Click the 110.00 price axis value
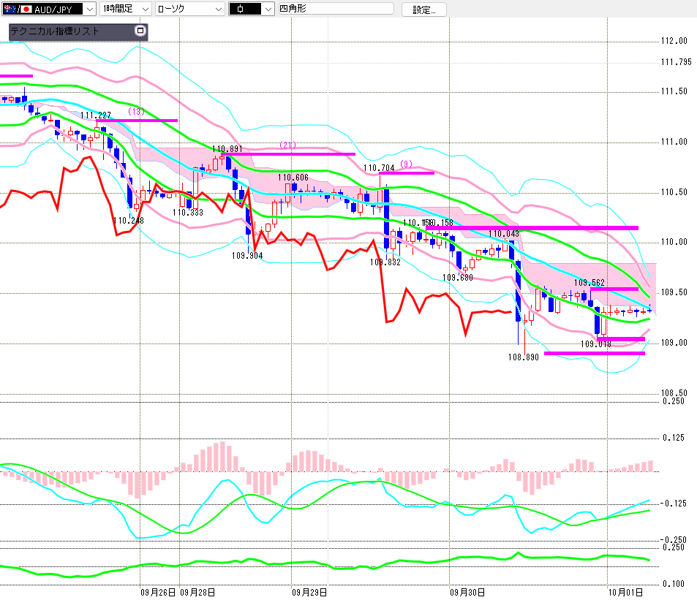The image size is (697, 600). [674, 242]
